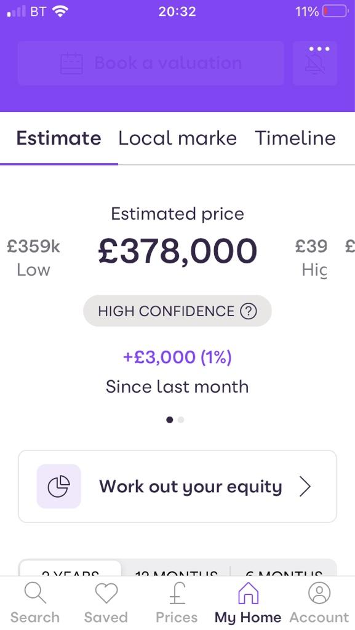Select the Estimate tab
This screenshot has width=355, height=630.
coord(58,138)
